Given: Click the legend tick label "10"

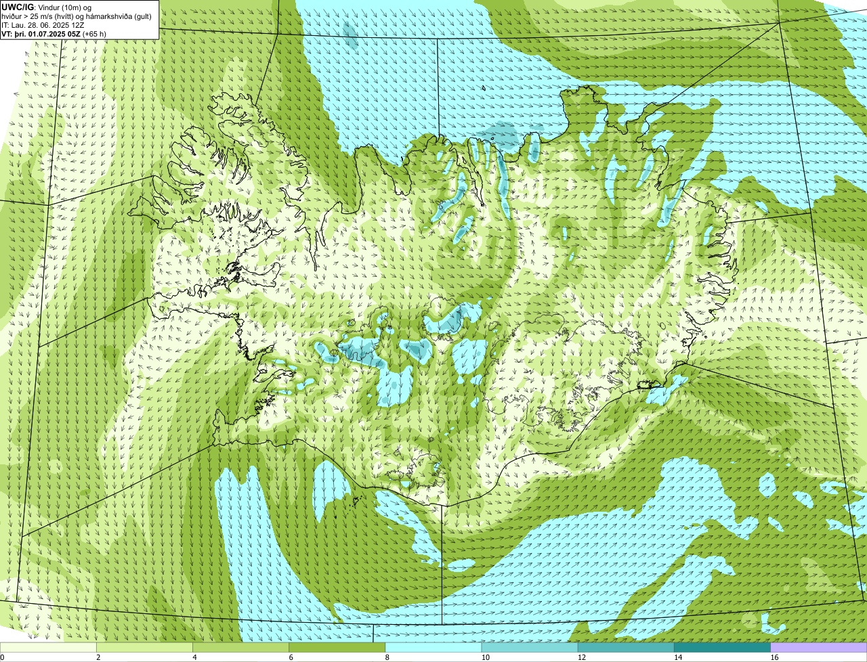Looking at the screenshot, I should click(486, 657).
